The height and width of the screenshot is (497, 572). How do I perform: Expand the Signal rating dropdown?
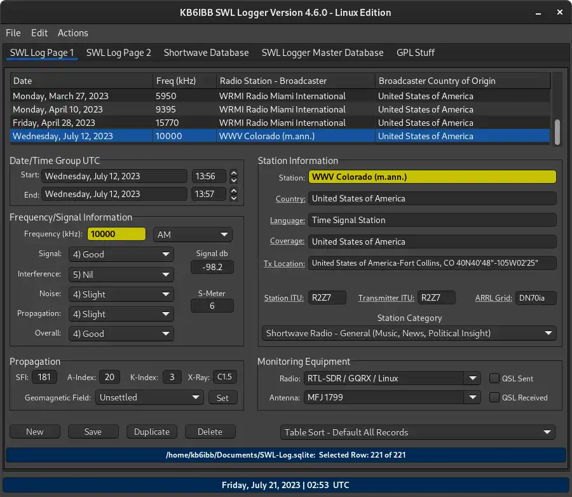(x=121, y=254)
